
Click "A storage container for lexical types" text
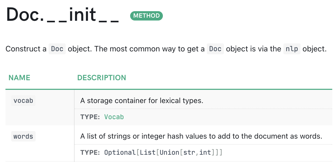[x=142, y=100]
